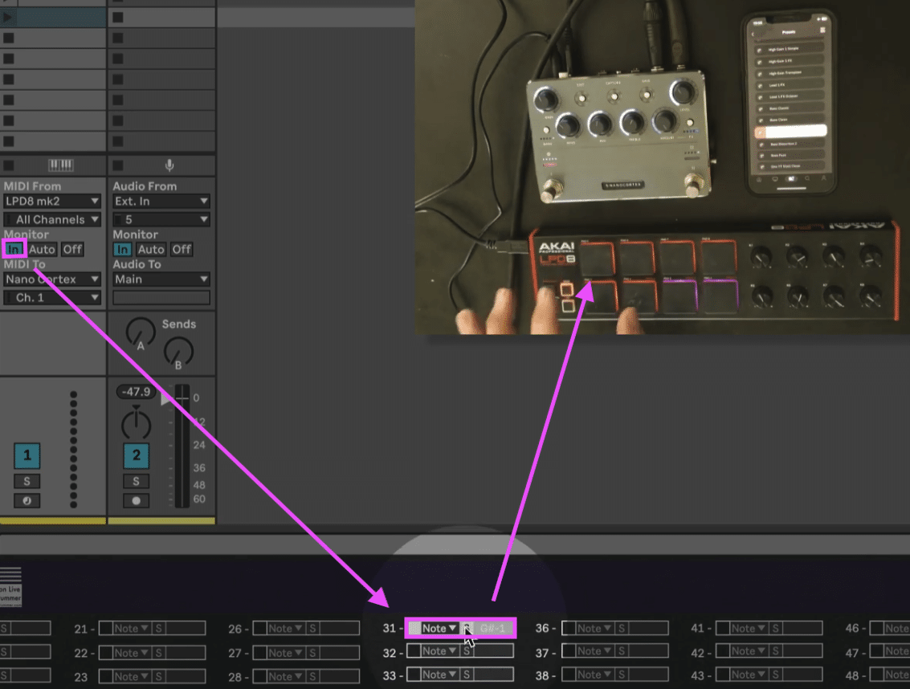The image size is (910, 689).
Task: Toggle track 1 activator button
Action: 27,457
